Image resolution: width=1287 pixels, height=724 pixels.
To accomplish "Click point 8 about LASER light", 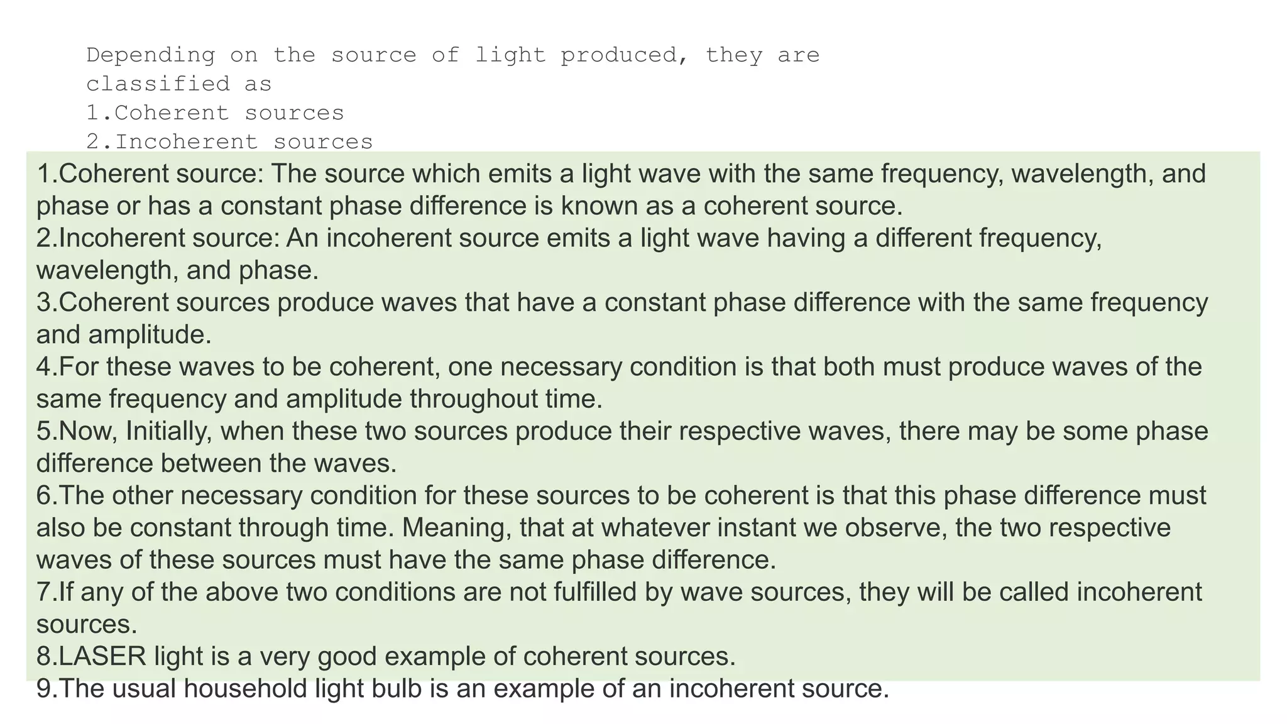I will tap(386, 657).
